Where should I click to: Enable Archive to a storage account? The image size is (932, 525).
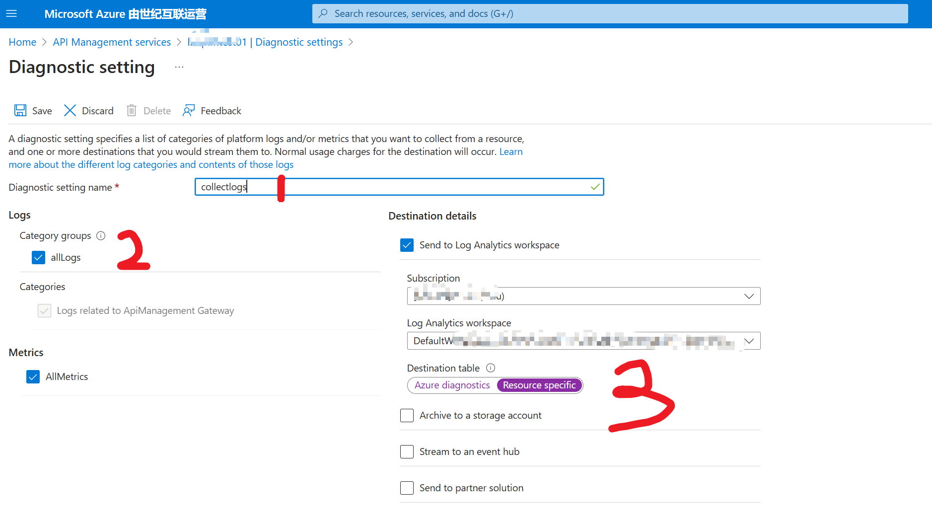pos(407,415)
